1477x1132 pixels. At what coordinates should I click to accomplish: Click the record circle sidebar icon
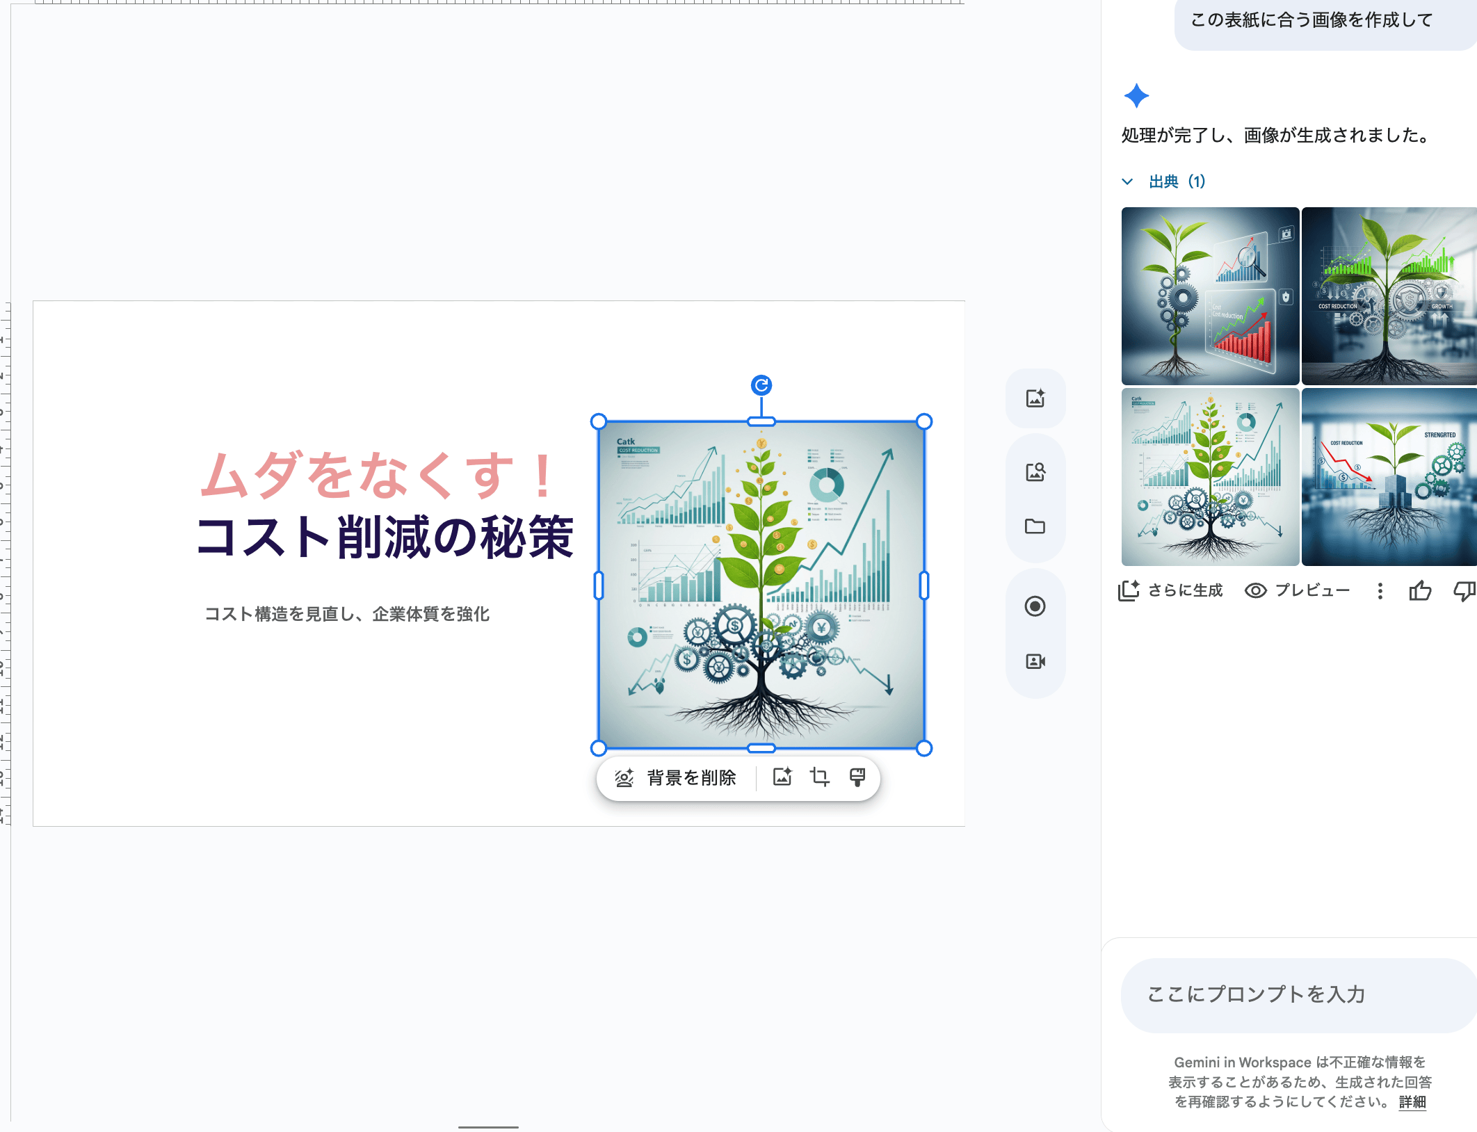click(1035, 606)
